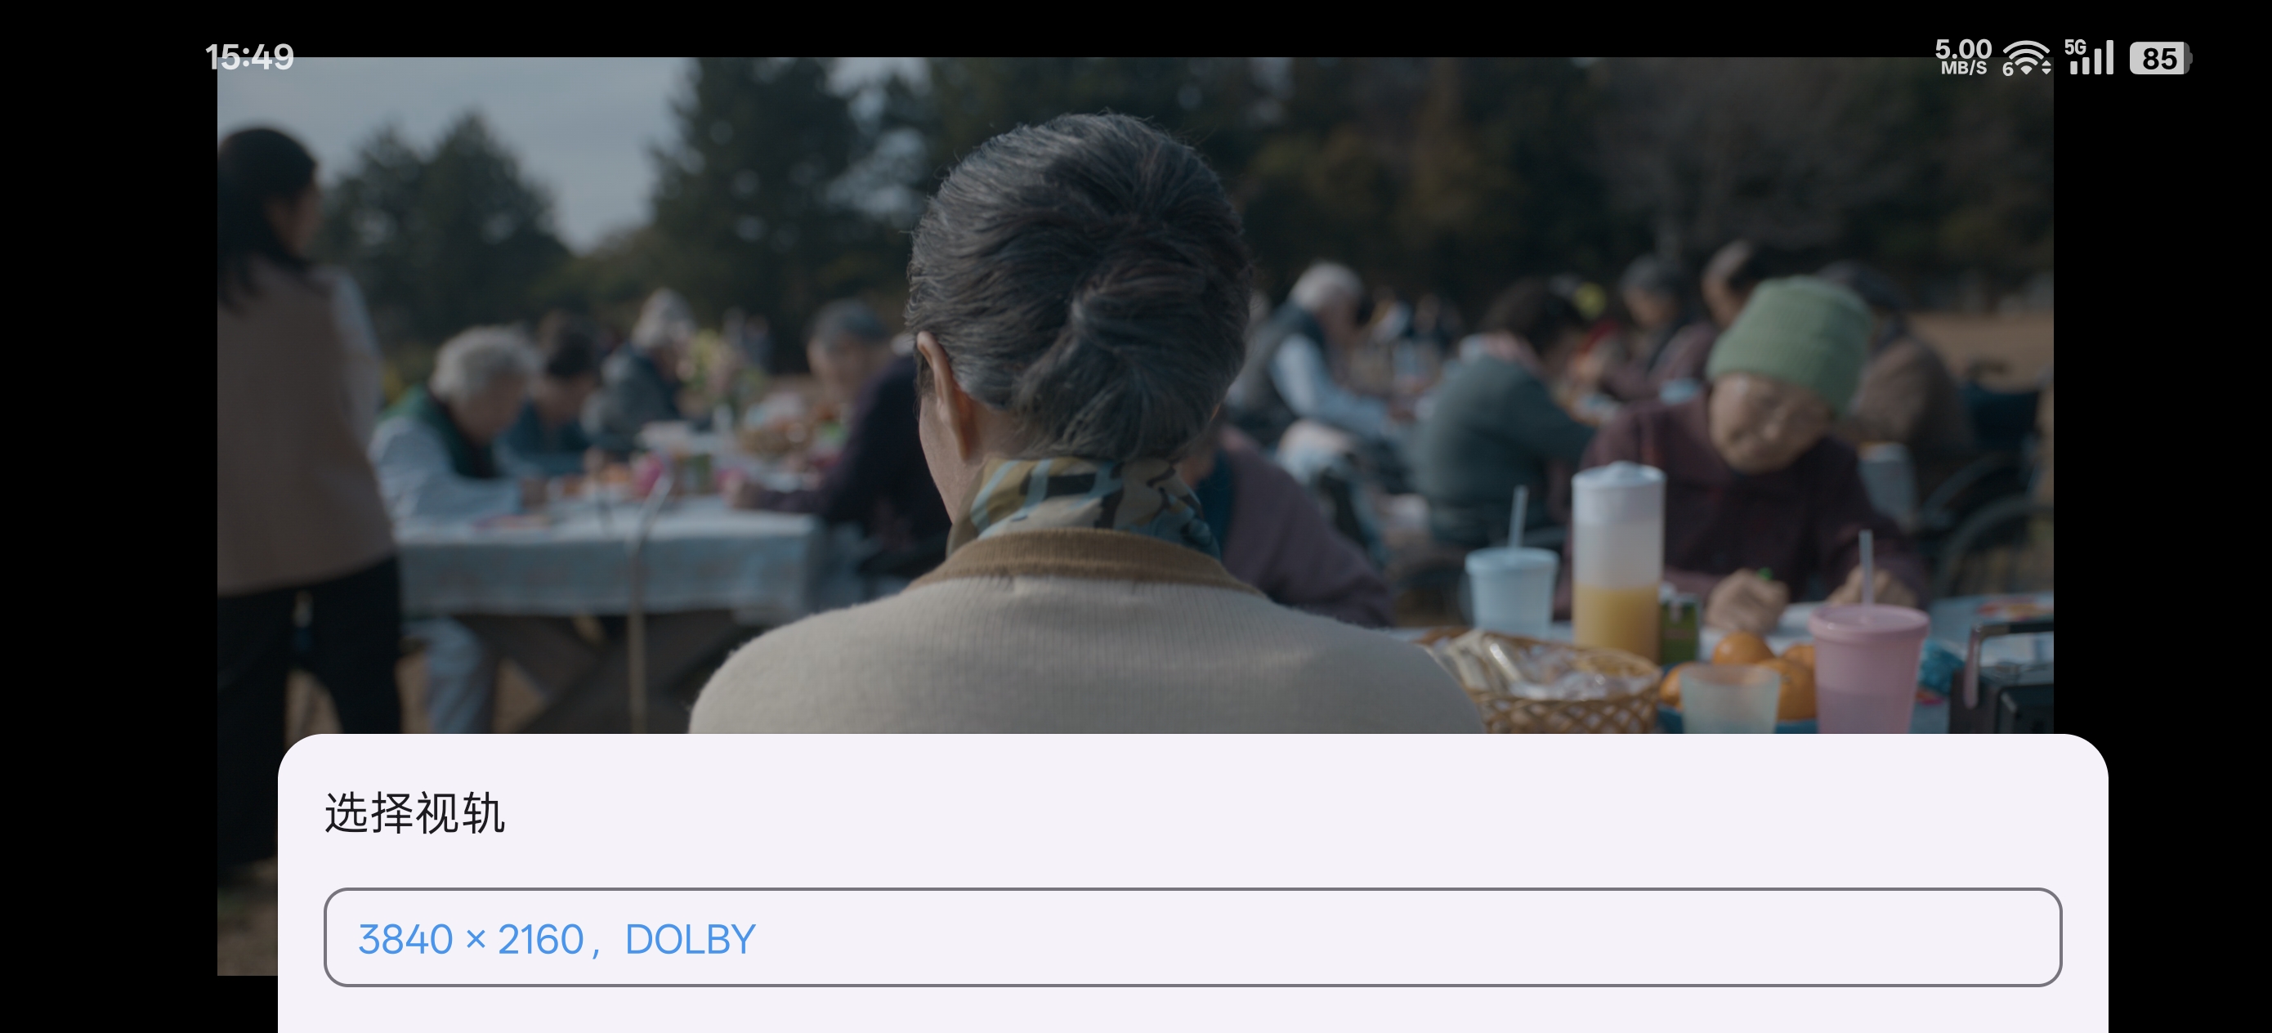The width and height of the screenshot is (2272, 1033).
Task: Tap the black bar left of the video
Action: [106, 530]
